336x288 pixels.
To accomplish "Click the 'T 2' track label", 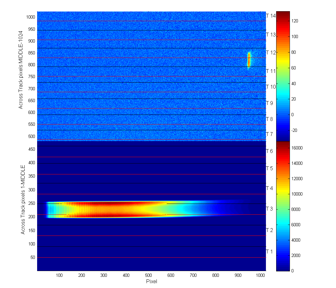I will point(269,230).
